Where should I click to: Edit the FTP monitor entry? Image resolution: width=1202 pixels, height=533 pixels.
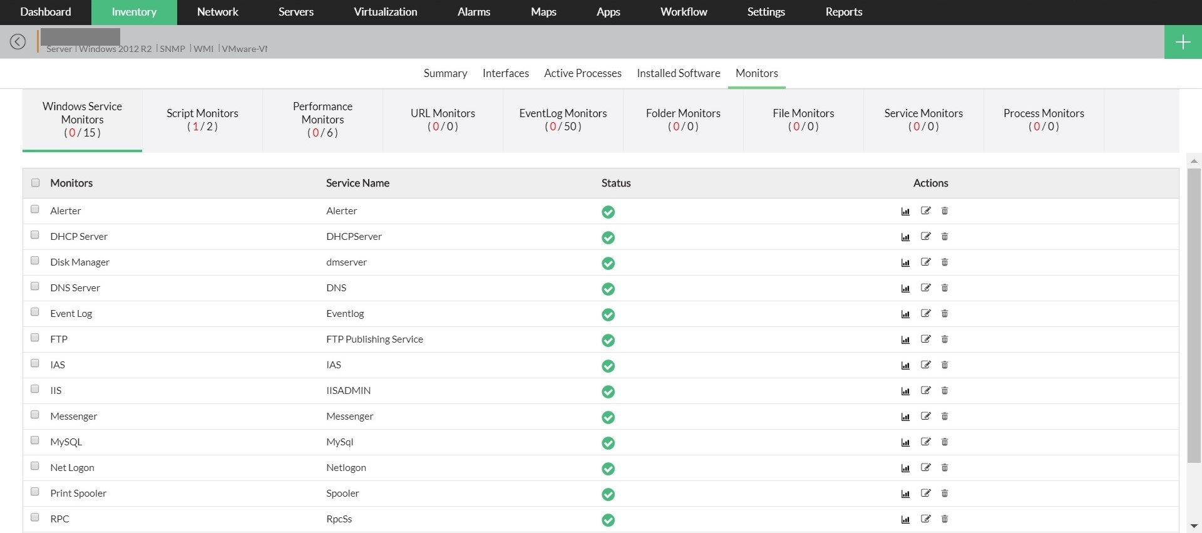(x=925, y=339)
